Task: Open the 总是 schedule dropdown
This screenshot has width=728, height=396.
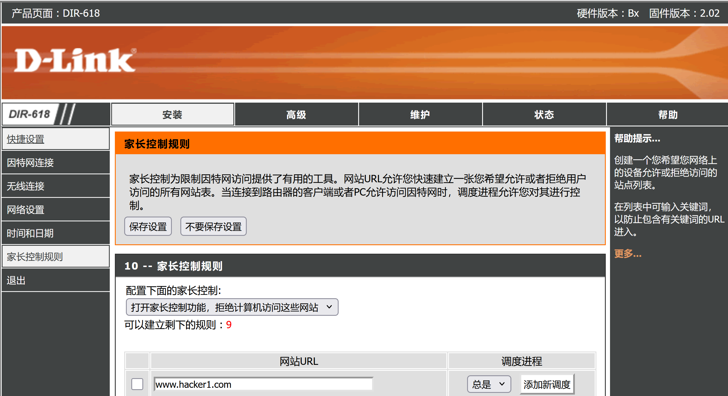Action: tap(489, 384)
